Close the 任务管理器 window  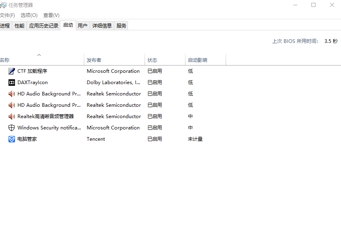pos(332,5)
